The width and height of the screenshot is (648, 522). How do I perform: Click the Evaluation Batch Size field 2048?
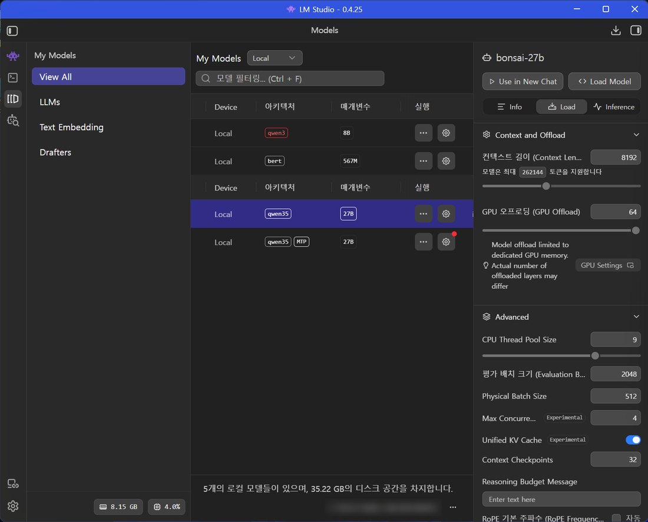(616, 374)
